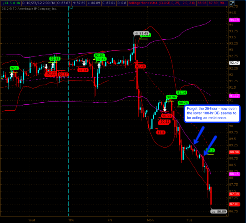Select the green 90.74 price bubble

point(184,103)
